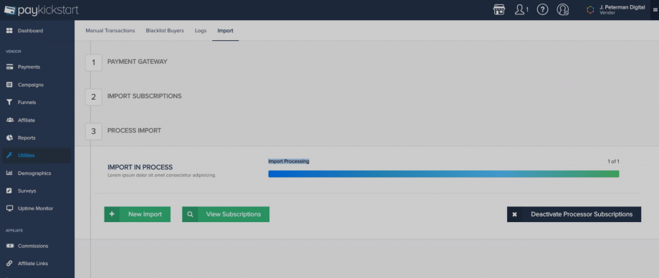The width and height of the screenshot is (659, 278).
Task: Click the step 1 number box
Action: (x=93, y=62)
